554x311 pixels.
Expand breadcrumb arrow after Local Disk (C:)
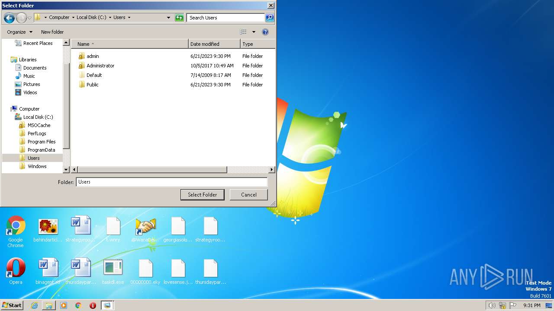click(x=110, y=18)
